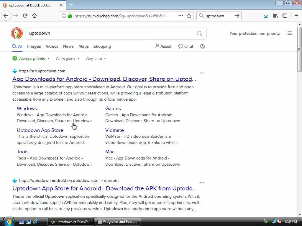Open options dots for uptodown-android result
The image size is (302, 226).
pos(202,183)
